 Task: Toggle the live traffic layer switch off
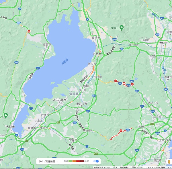[96, 161]
